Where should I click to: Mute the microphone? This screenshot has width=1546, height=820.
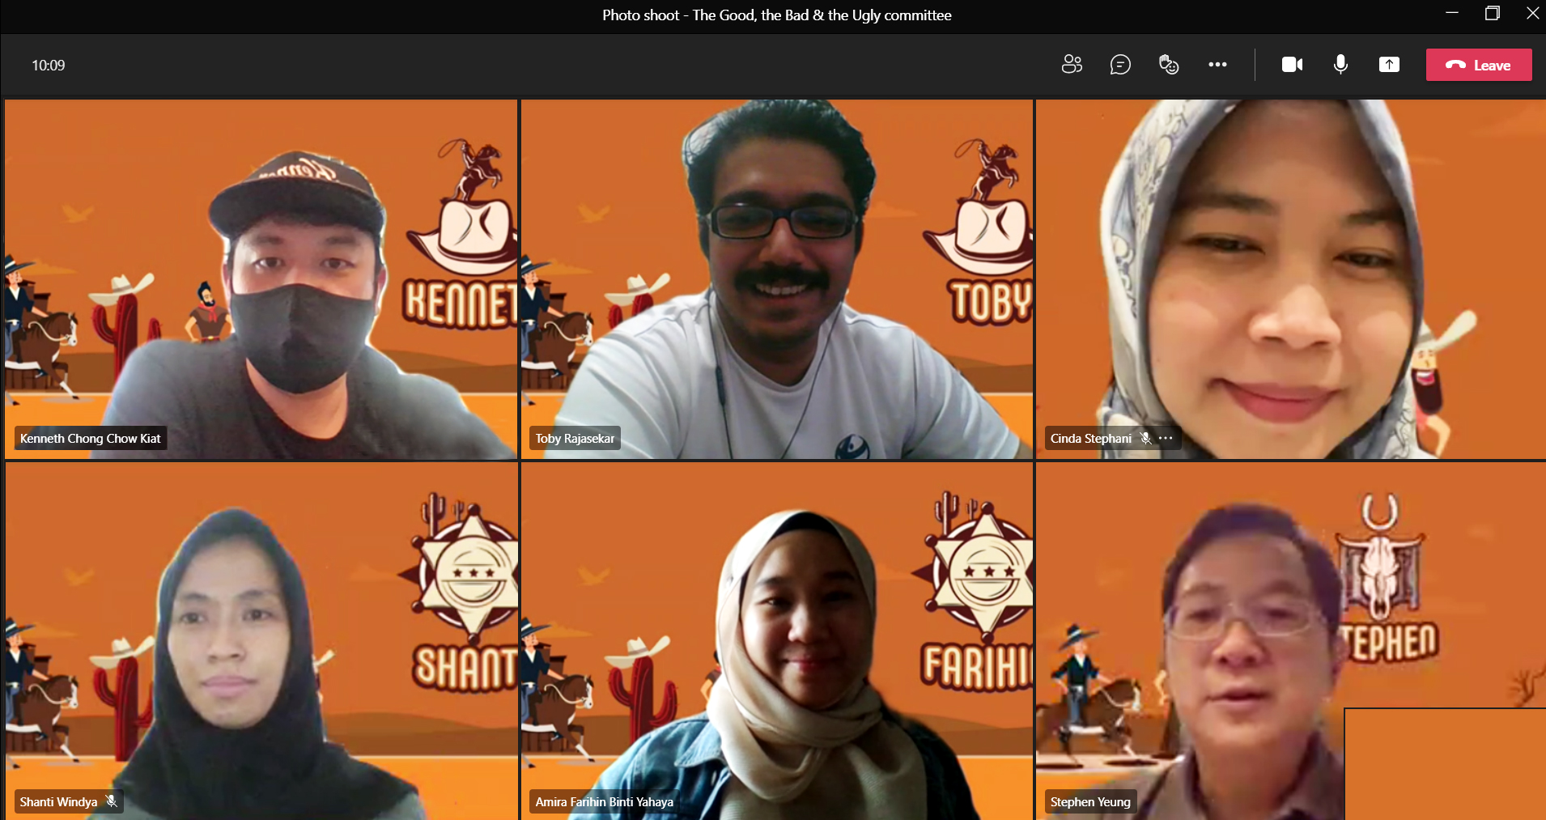tap(1340, 65)
